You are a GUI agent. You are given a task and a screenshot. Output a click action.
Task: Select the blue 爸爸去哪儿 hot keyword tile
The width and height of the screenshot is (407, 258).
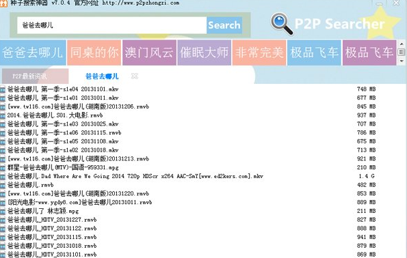(x=33, y=53)
